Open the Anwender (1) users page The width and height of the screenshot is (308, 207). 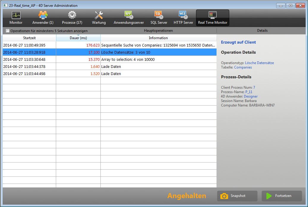point(43,15)
